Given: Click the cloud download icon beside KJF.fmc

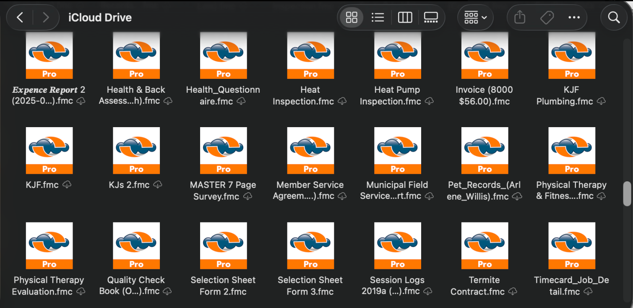Looking at the screenshot, I should tap(67, 185).
